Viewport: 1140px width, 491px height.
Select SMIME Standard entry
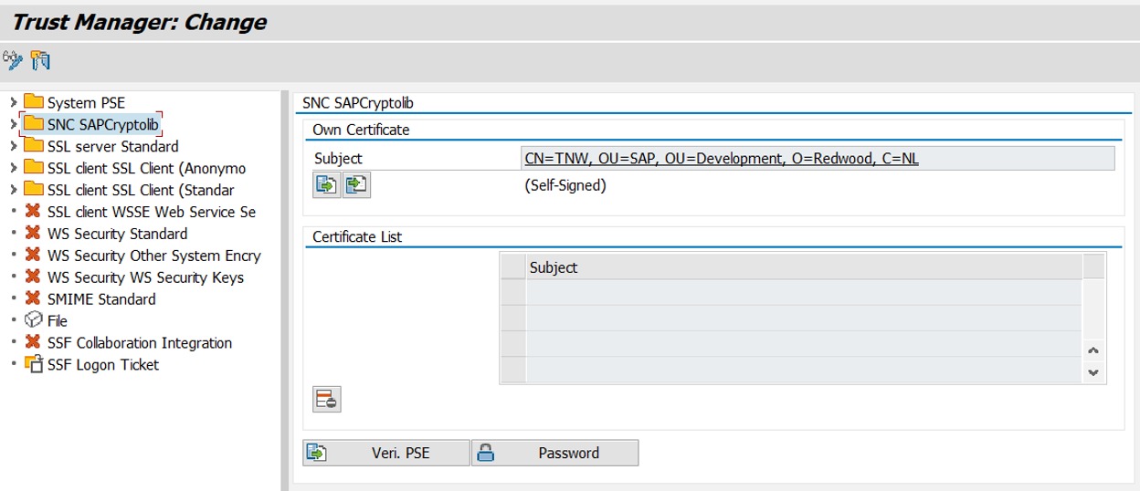(101, 299)
